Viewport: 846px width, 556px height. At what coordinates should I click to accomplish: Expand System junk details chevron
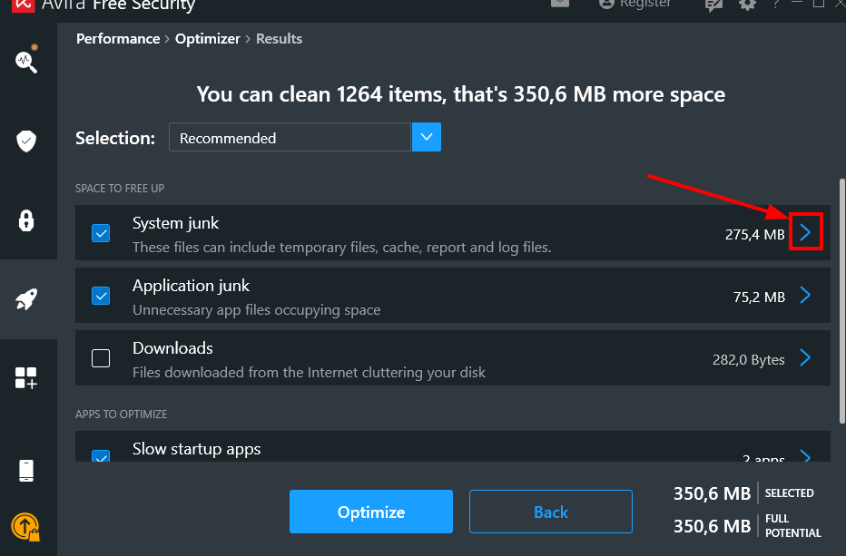click(x=805, y=233)
